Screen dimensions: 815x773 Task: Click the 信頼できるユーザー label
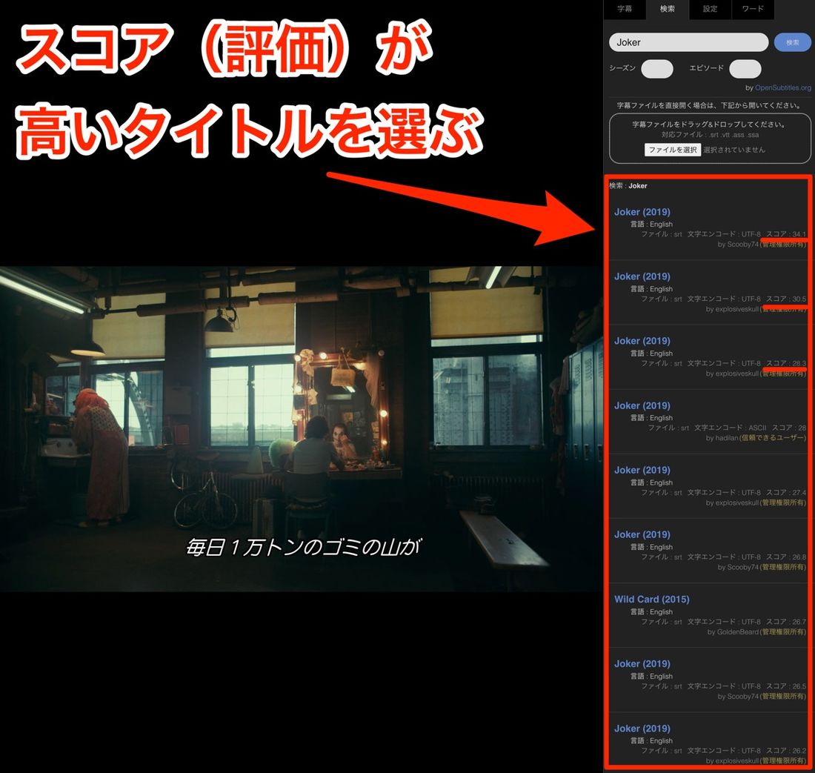772,438
